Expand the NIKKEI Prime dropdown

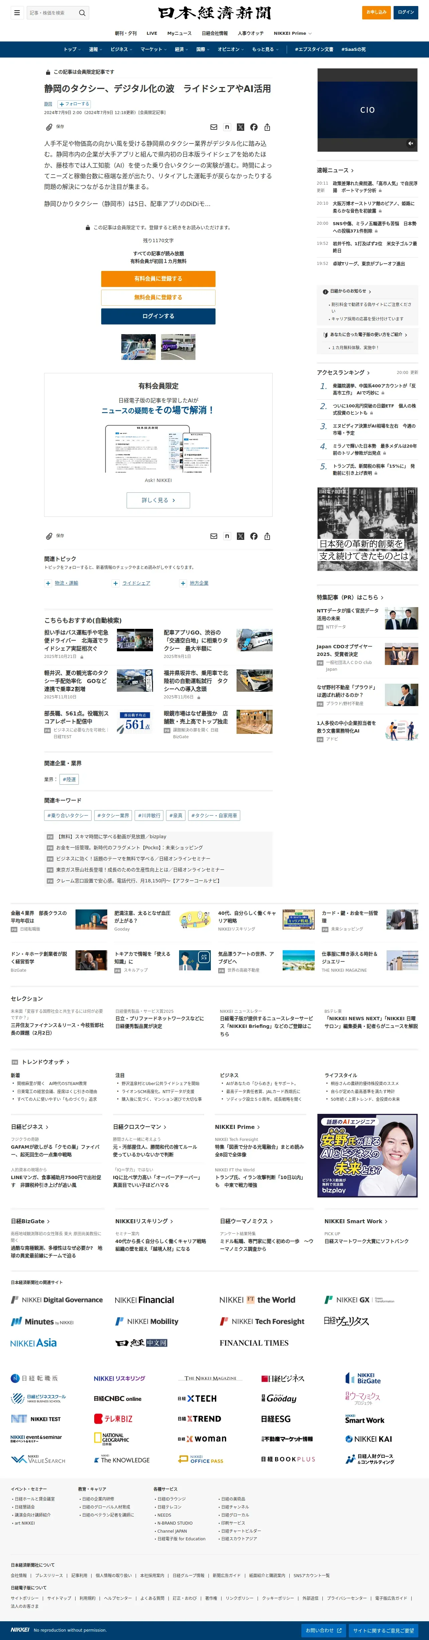tap(292, 33)
